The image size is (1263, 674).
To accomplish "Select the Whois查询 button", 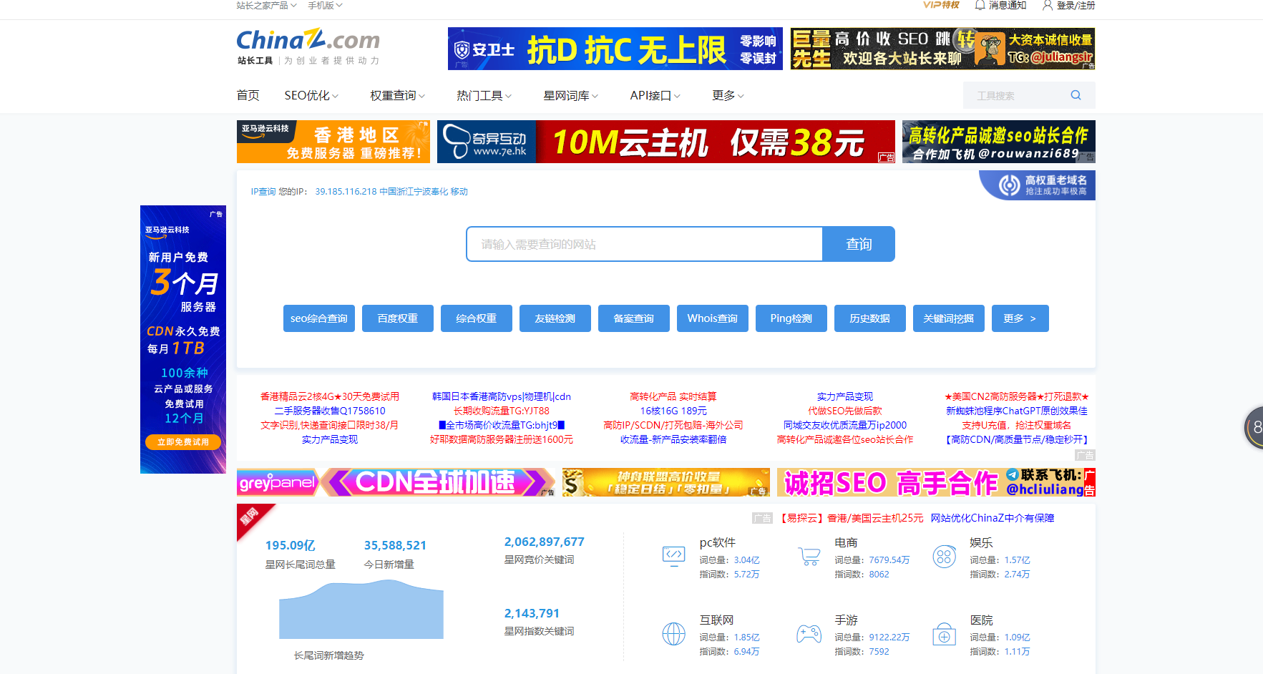I will [x=713, y=318].
